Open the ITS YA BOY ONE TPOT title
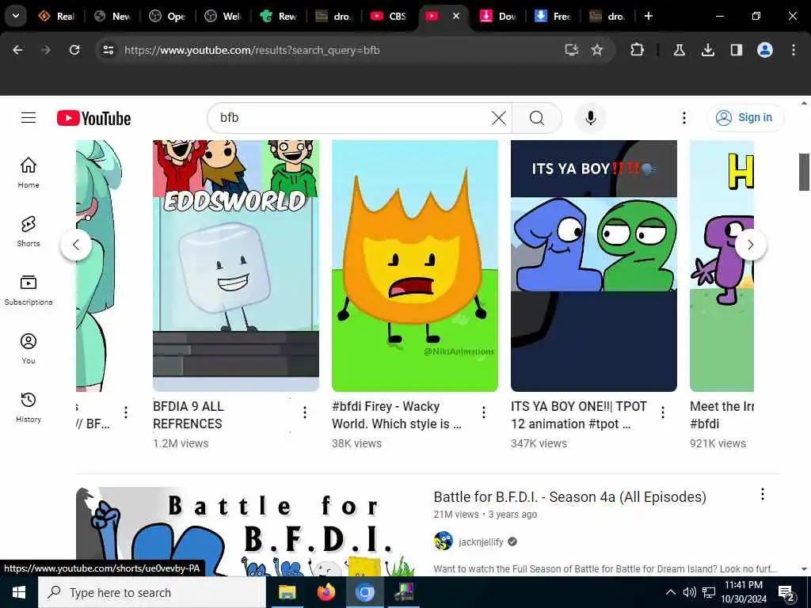The height and width of the screenshot is (608, 811). click(x=579, y=415)
